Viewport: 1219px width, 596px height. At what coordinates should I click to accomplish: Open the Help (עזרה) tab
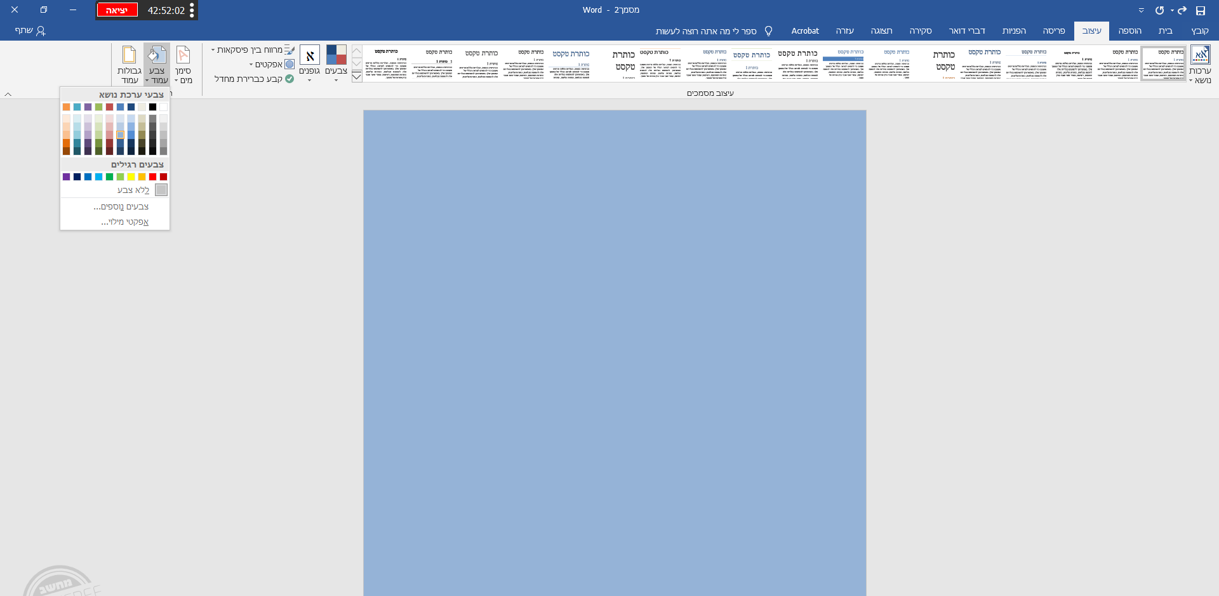[844, 30]
